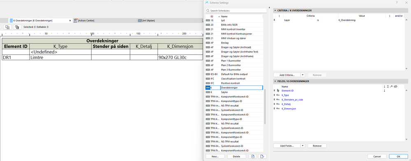Screen dimensions: 411x161
Task: Click the Add Fields button
Action: pos(287,145)
